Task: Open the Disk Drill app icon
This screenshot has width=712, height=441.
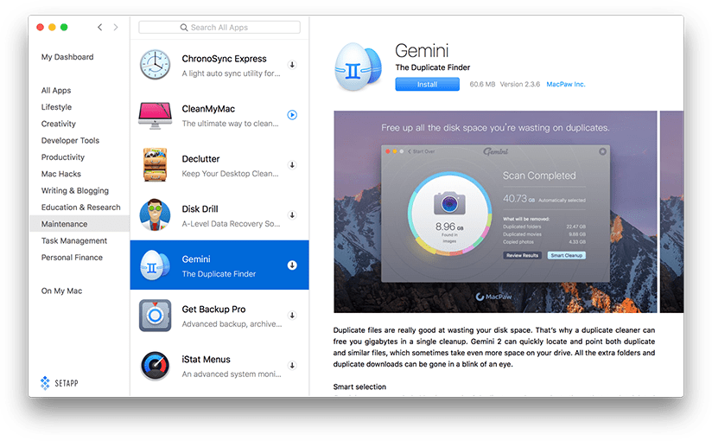Action: (156, 215)
